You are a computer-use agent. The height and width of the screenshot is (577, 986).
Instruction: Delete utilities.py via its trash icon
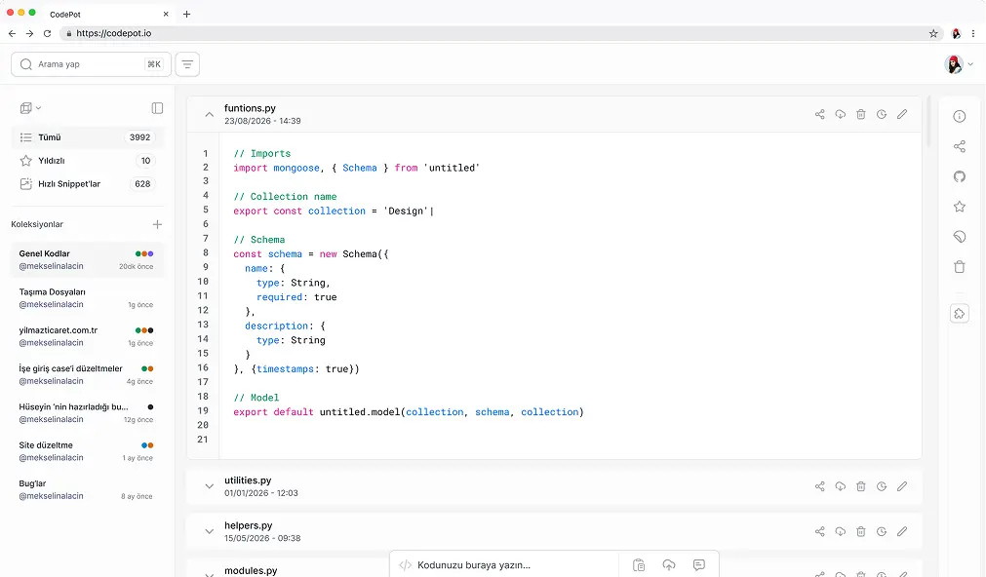click(860, 486)
